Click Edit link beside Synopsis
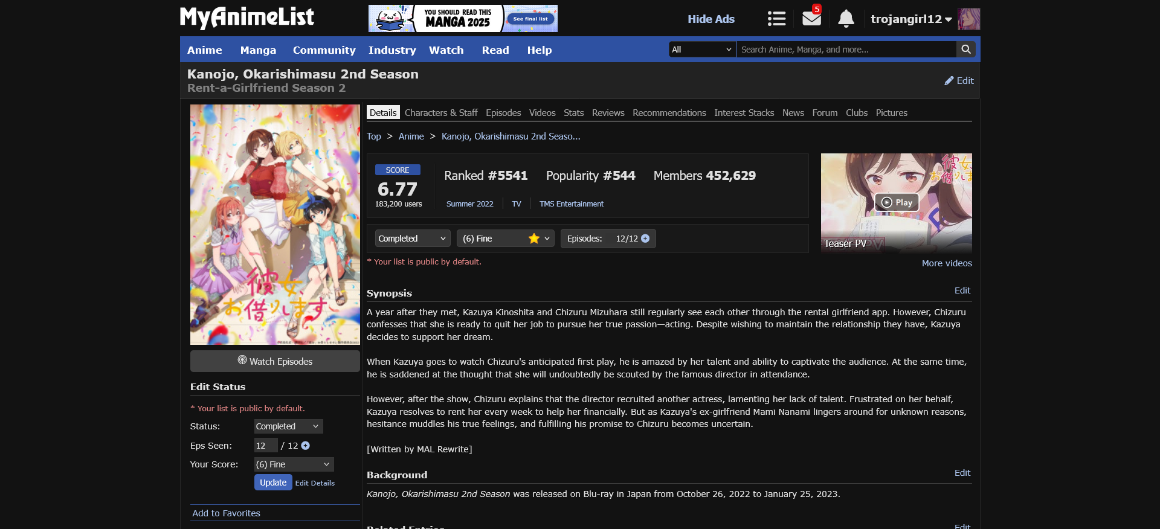Screen dimensions: 1160x529 pos(962,290)
